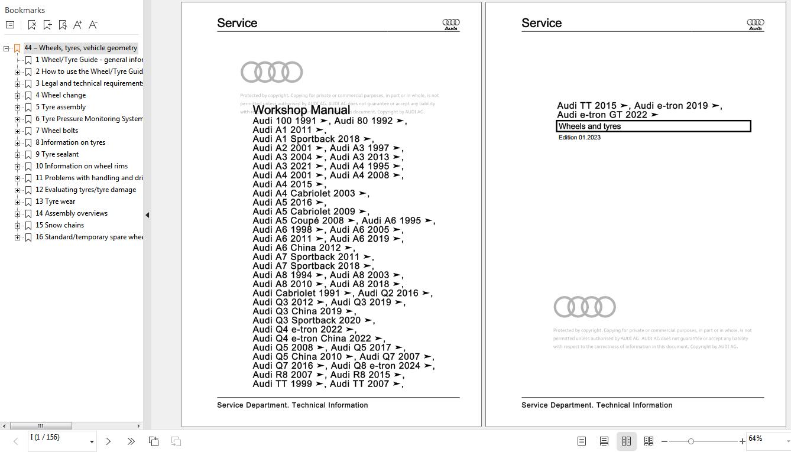Open the '13 Tyre wear' bookmark
The height and width of the screenshot is (452, 791).
click(54, 201)
